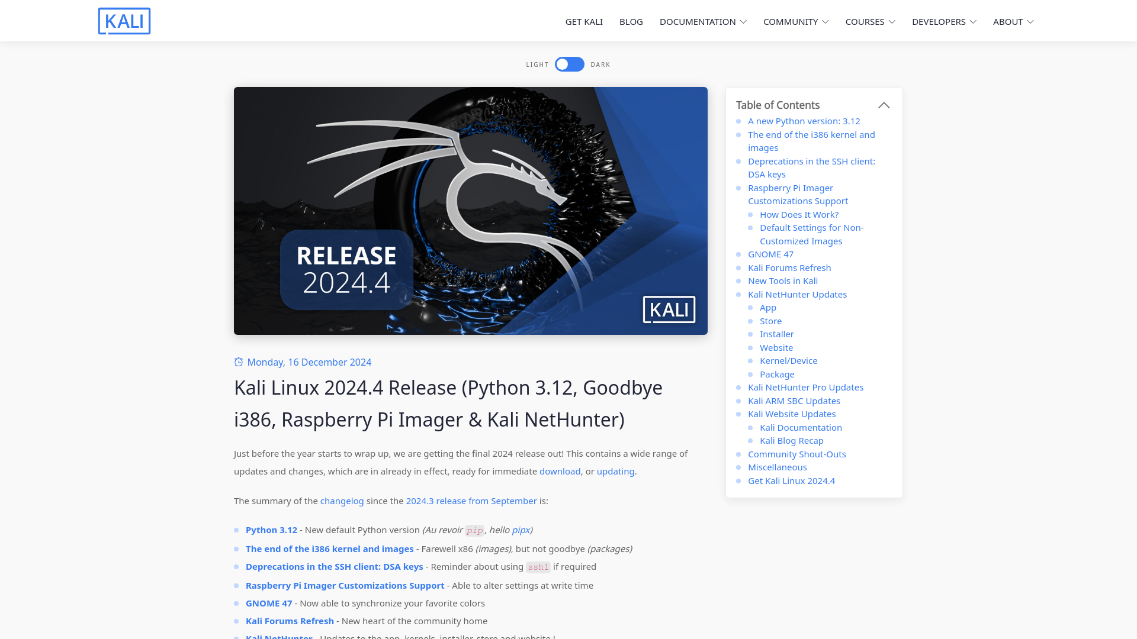The image size is (1137, 639).
Task: Jump to 'How Does It Work?' in contents
Action: coord(799,215)
